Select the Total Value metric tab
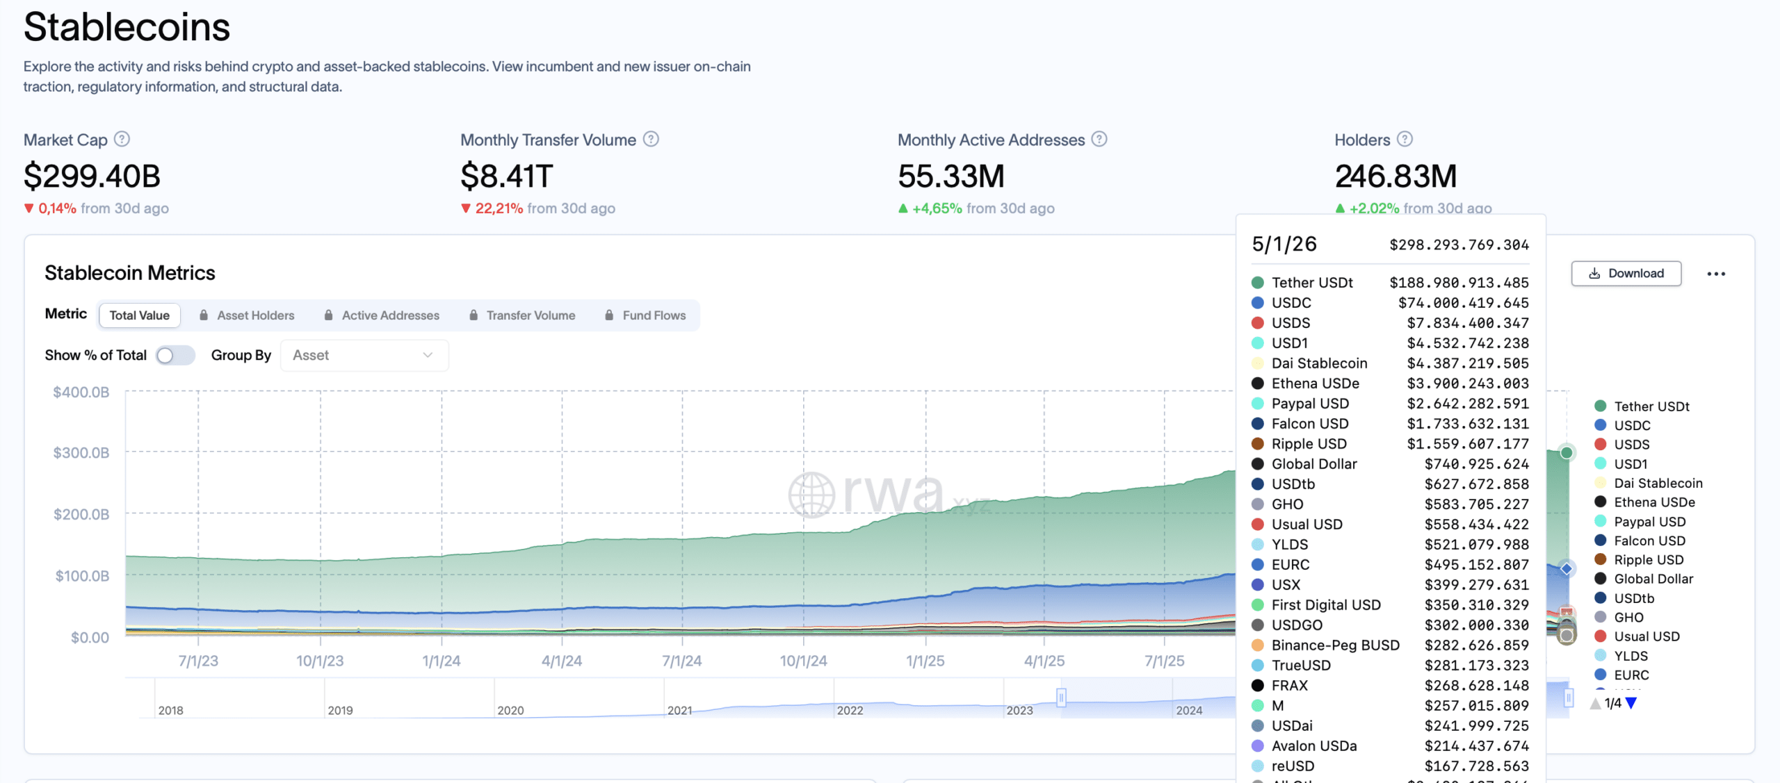Screen dimensions: 1780x783 (x=140, y=315)
